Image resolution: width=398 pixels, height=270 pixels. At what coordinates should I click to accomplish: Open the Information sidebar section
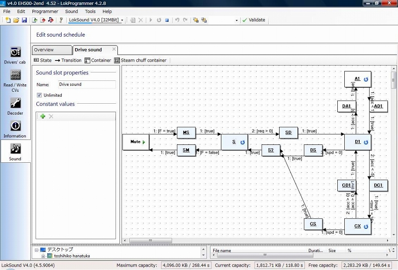point(15,129)
